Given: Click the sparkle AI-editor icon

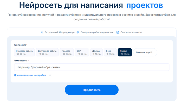Looking at the screenshot, I should coord(42,32).
